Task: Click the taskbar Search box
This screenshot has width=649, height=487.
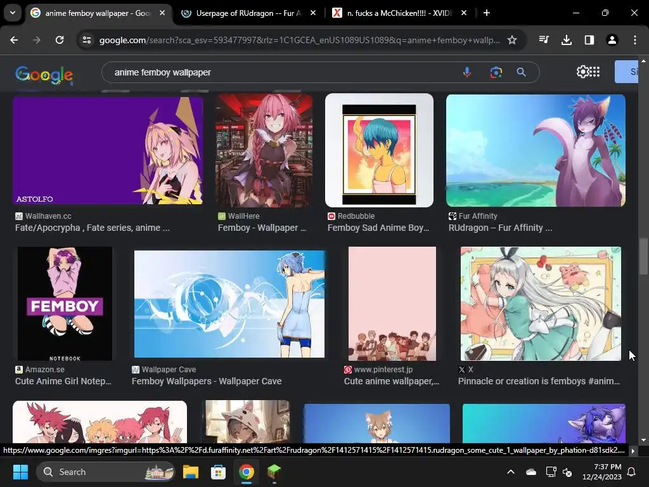Action: pyautogui.click(x=106, y=472)
